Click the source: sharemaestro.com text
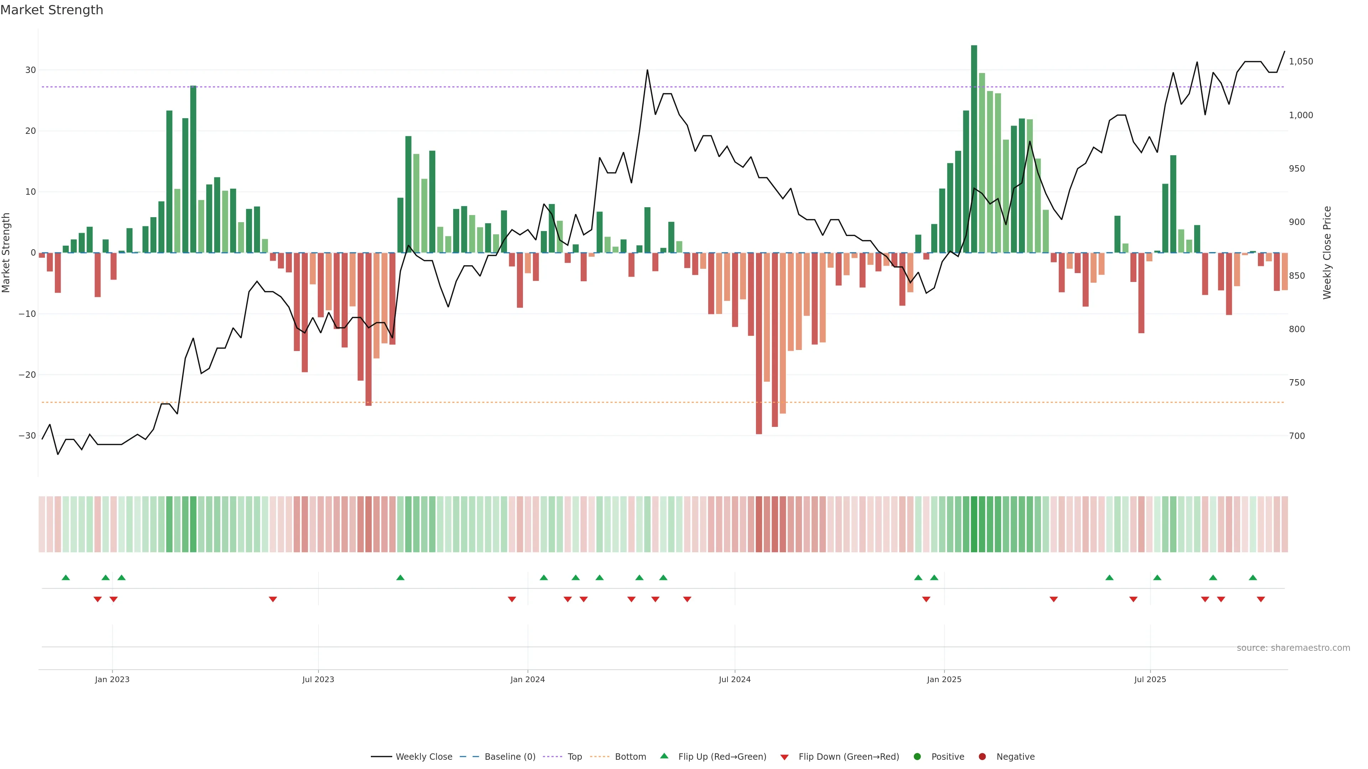 1293,648
